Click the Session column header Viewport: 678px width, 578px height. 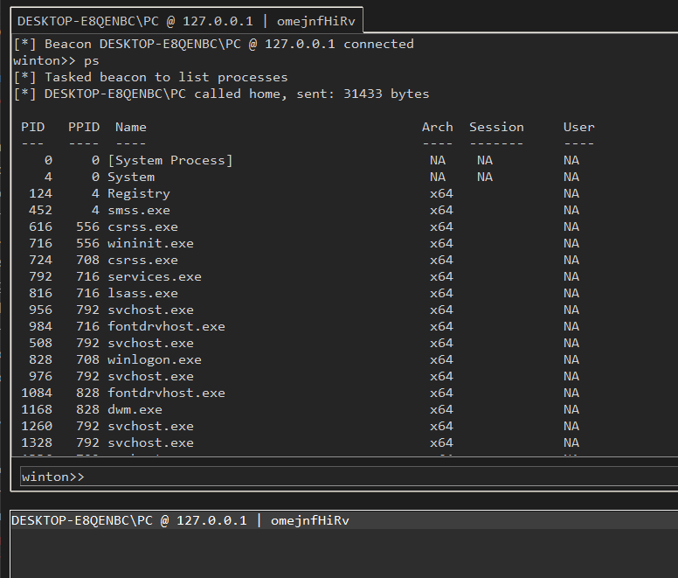[x=496, y=127]
